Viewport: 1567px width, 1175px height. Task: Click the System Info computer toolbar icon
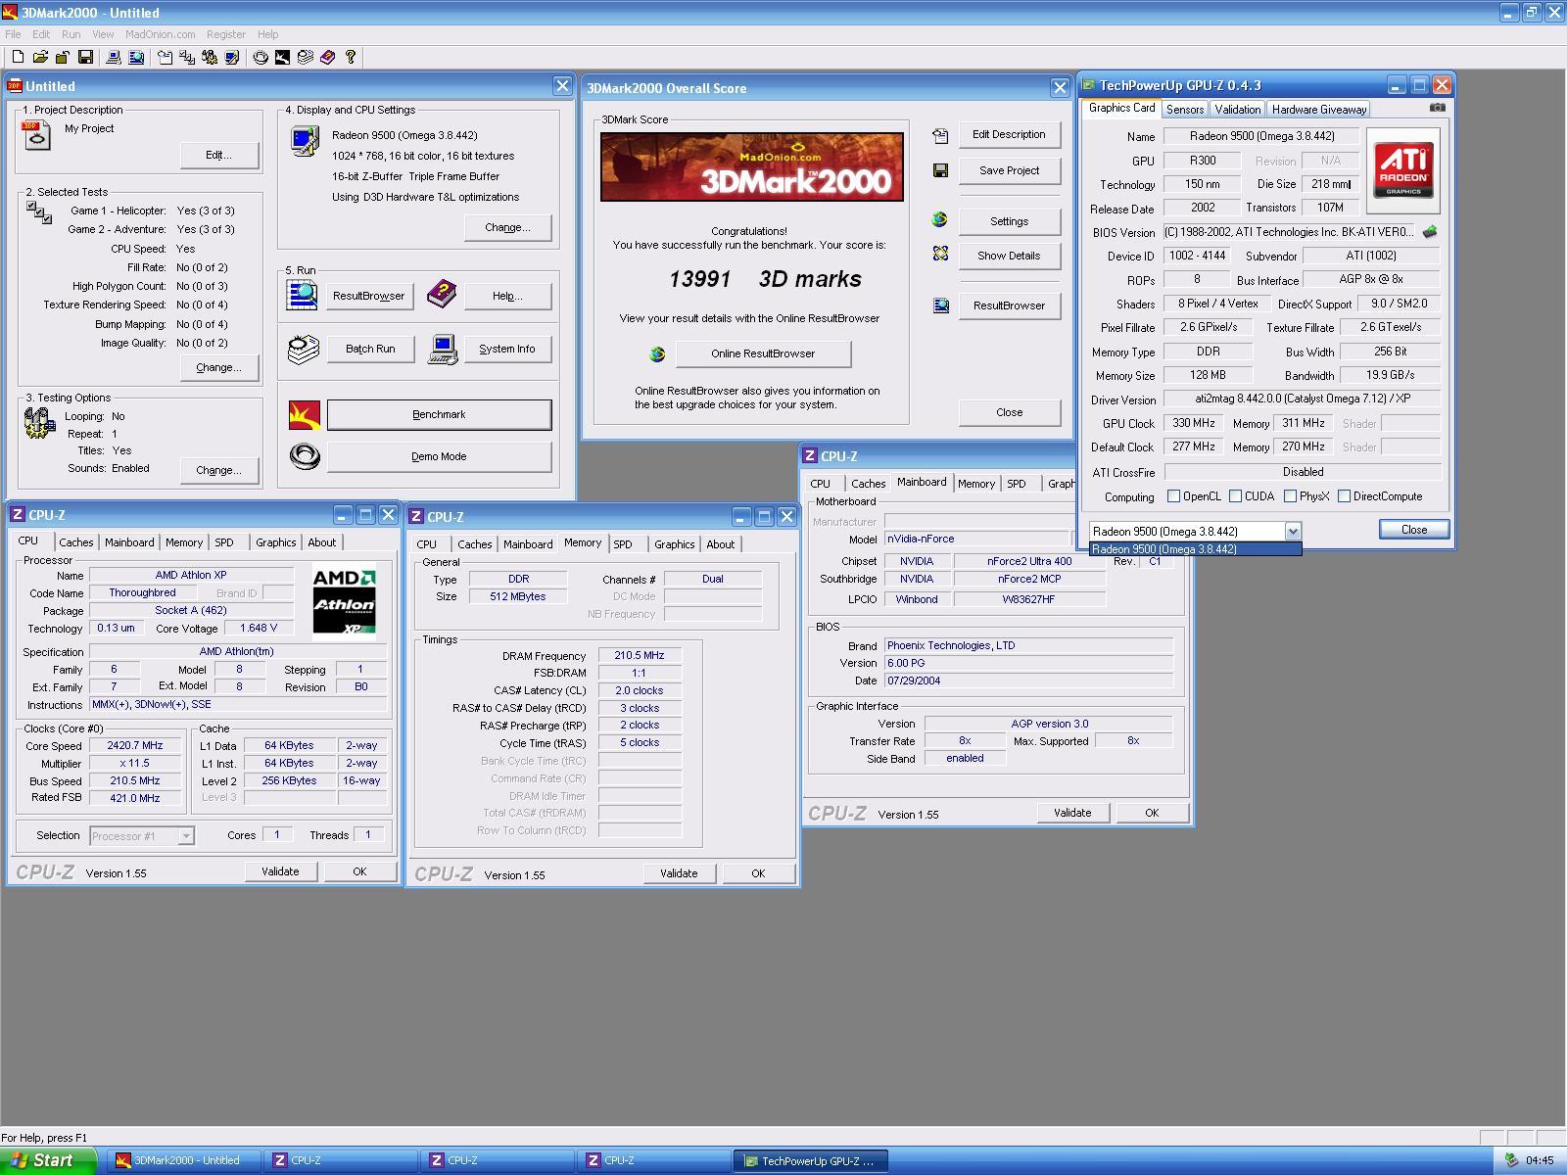click(114, 58)
